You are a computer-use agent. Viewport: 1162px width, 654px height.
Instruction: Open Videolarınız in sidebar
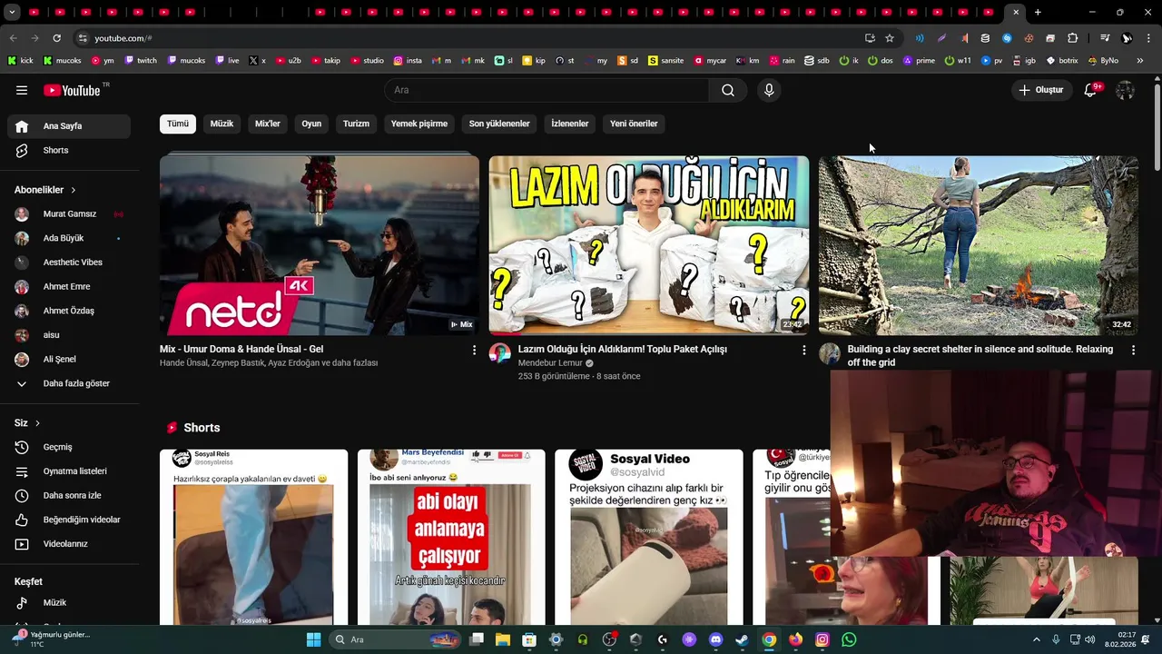69,544
